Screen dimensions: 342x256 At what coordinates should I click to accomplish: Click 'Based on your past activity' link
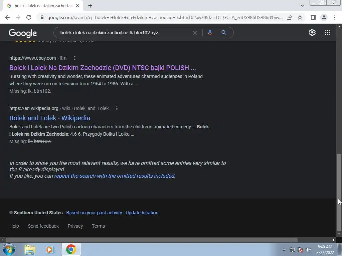[x=94, y=213]
